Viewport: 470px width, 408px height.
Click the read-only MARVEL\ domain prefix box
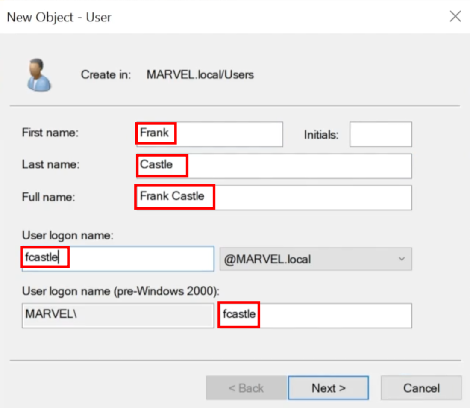tap(117, 316)
